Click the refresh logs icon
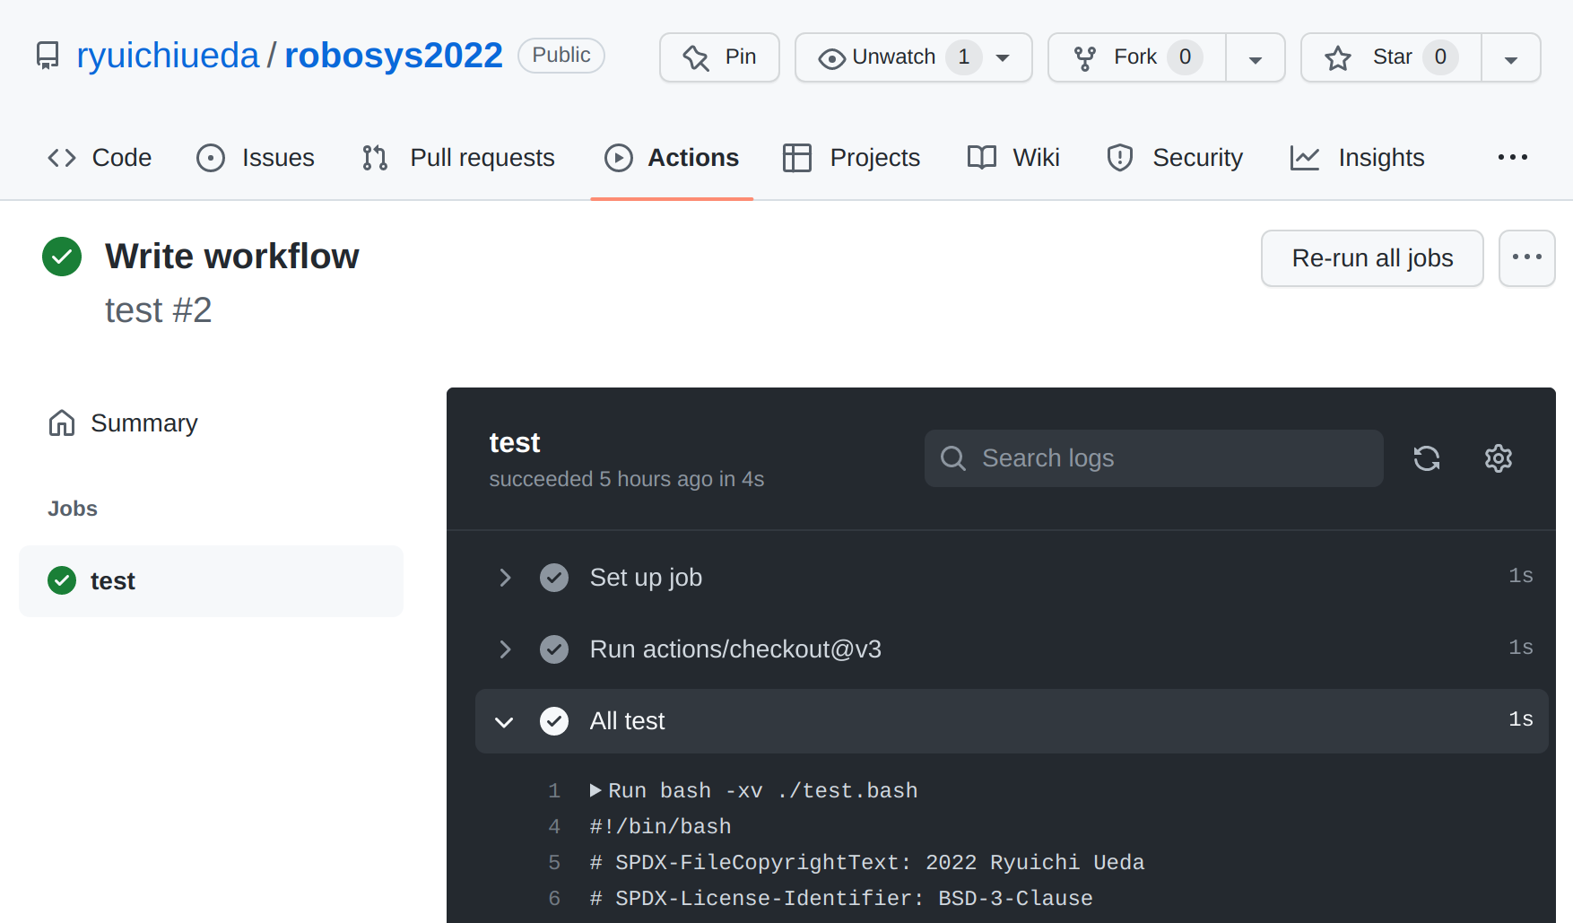1573x923 pixels. 1426,458
